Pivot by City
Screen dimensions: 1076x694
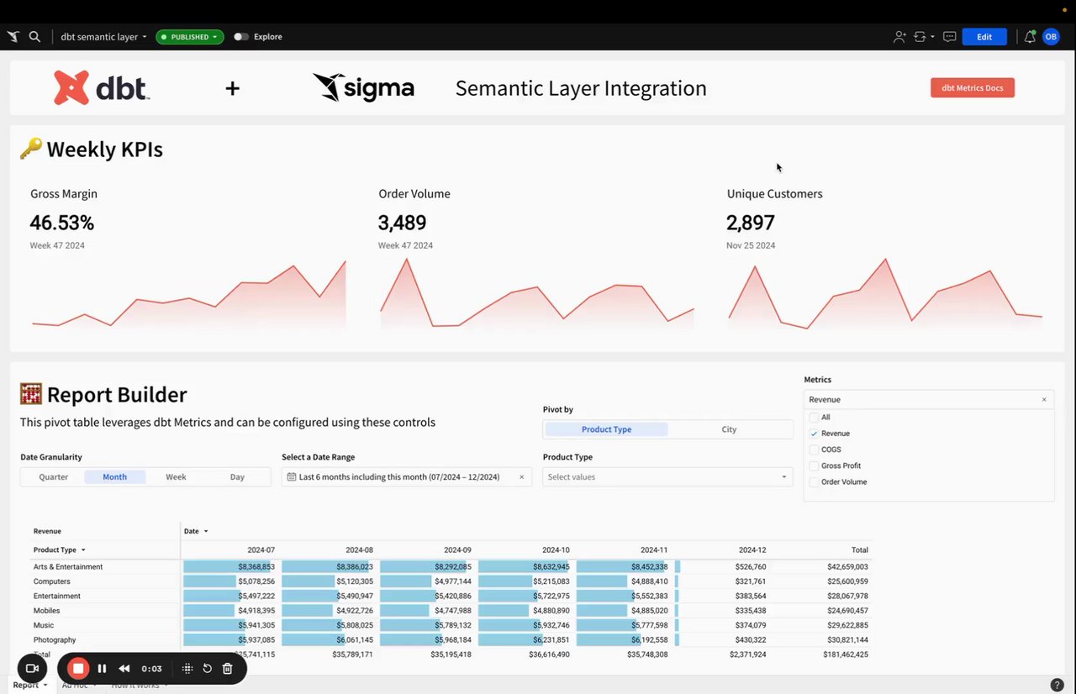[x=729, y=429]
